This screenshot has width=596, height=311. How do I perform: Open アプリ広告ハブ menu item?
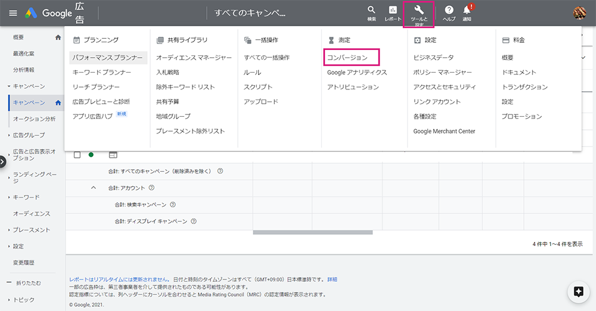(93, 116)
